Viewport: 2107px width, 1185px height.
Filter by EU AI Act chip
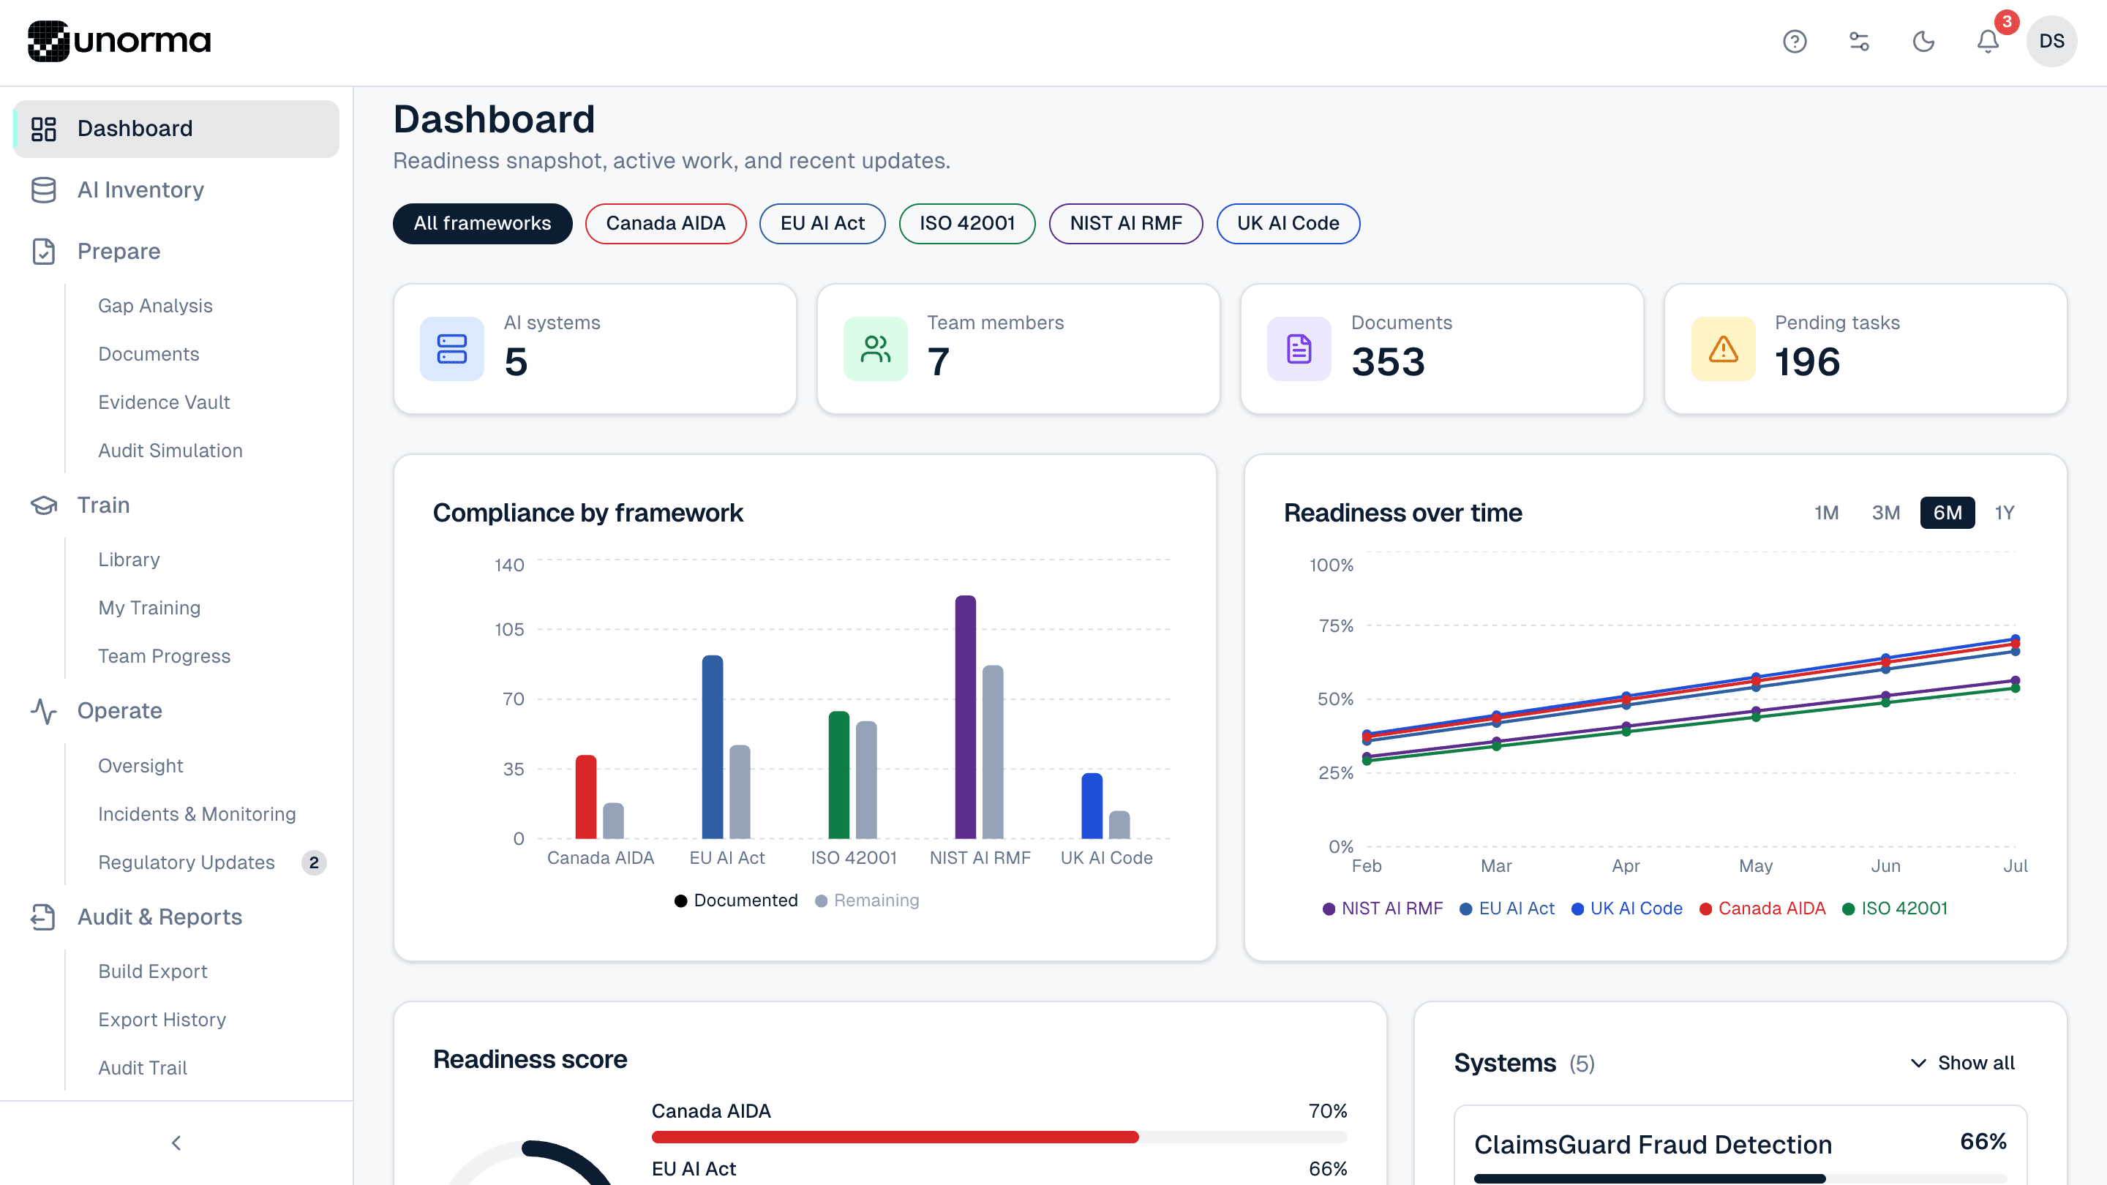point(822,223)
